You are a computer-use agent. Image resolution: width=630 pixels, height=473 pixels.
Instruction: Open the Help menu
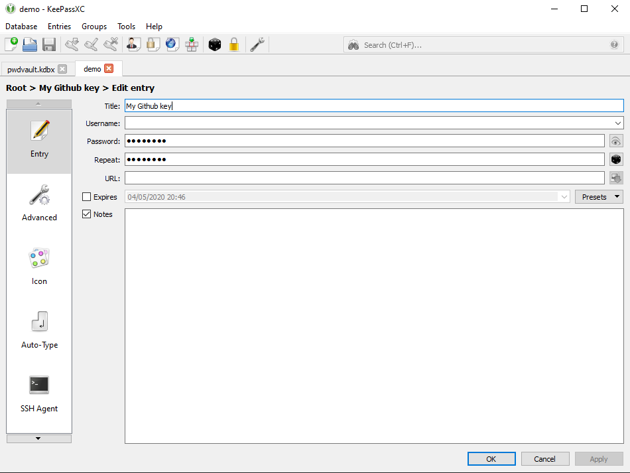154,26
